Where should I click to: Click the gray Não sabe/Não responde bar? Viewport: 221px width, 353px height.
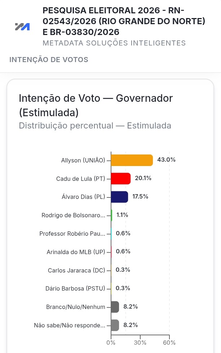coord(115,325)
